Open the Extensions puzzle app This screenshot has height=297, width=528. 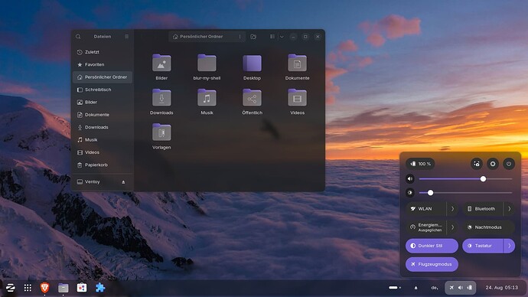click(100, 288)
